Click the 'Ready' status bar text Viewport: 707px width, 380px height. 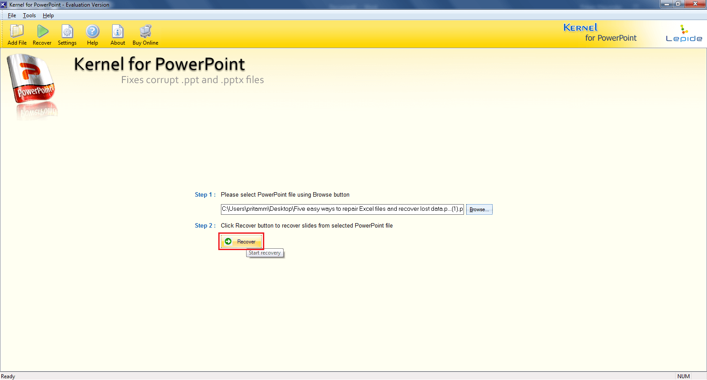[x=8, y=376]
